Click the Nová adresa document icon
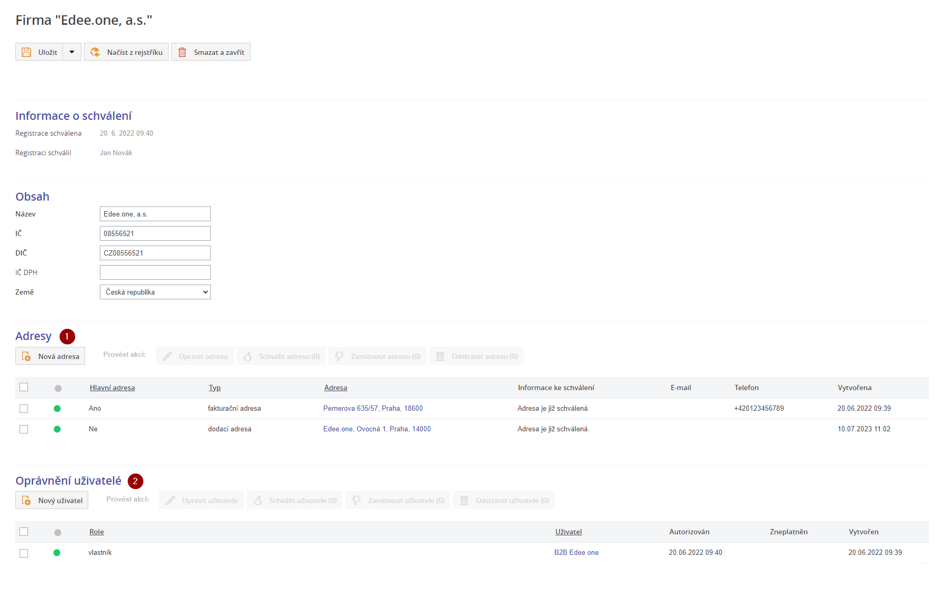940x595 pixels. [x=26, y=356]
